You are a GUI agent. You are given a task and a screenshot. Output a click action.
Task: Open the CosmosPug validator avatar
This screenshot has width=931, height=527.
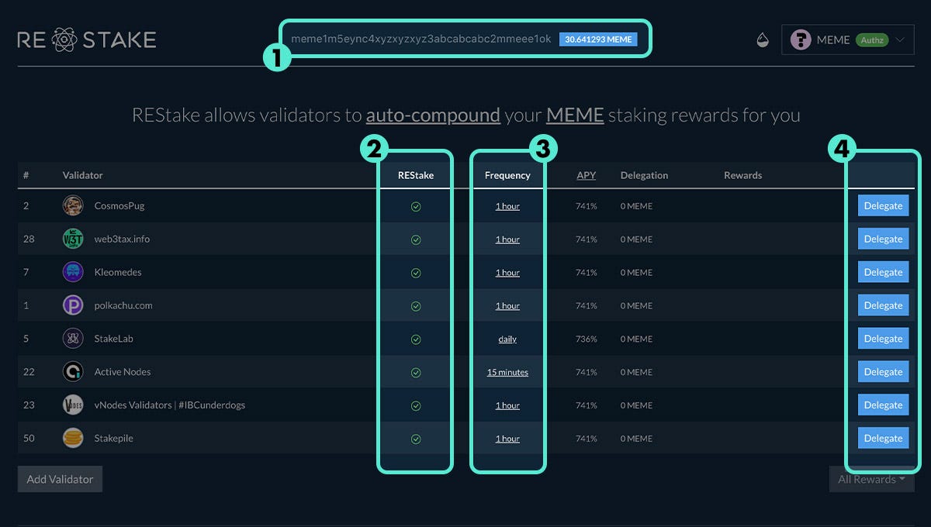pos(73,205)
